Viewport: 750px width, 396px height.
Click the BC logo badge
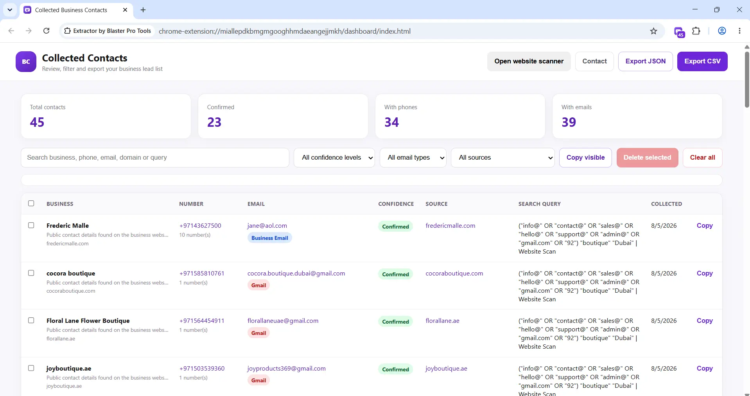point(26,61)
